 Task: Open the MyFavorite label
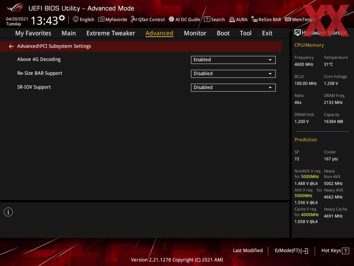[x=116, y=20]
